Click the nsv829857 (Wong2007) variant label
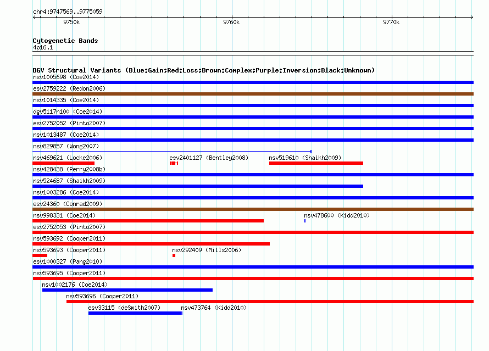This screenshot has height=351, width=489. [x=66, y=146]
